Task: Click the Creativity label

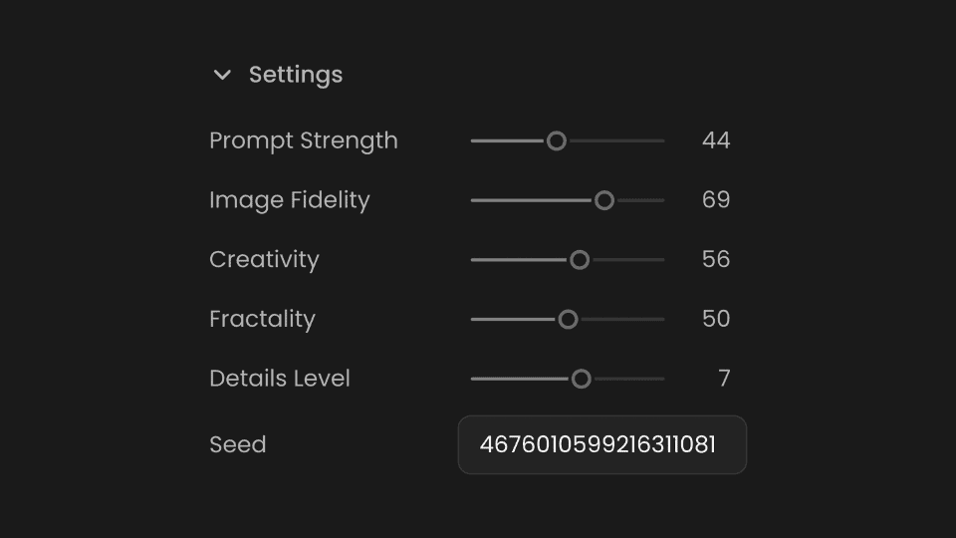Action: [264, 260]
